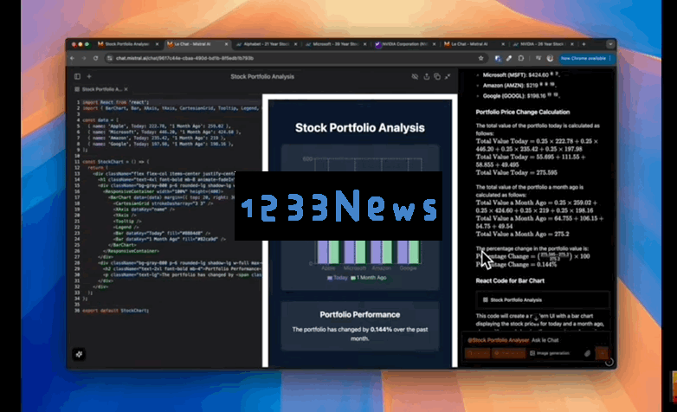Open the Chrome profile avatar

click(x=550, y=58)
